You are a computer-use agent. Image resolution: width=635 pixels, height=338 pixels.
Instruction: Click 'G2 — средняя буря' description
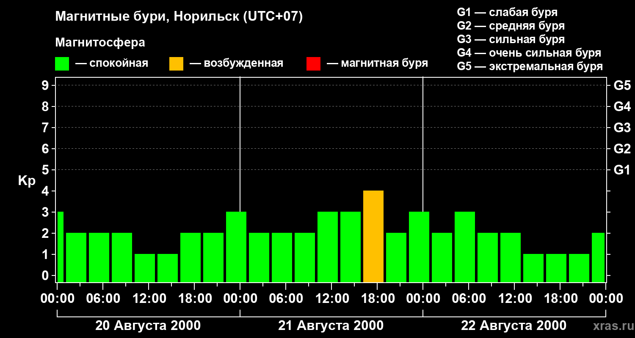click(511, 26)
